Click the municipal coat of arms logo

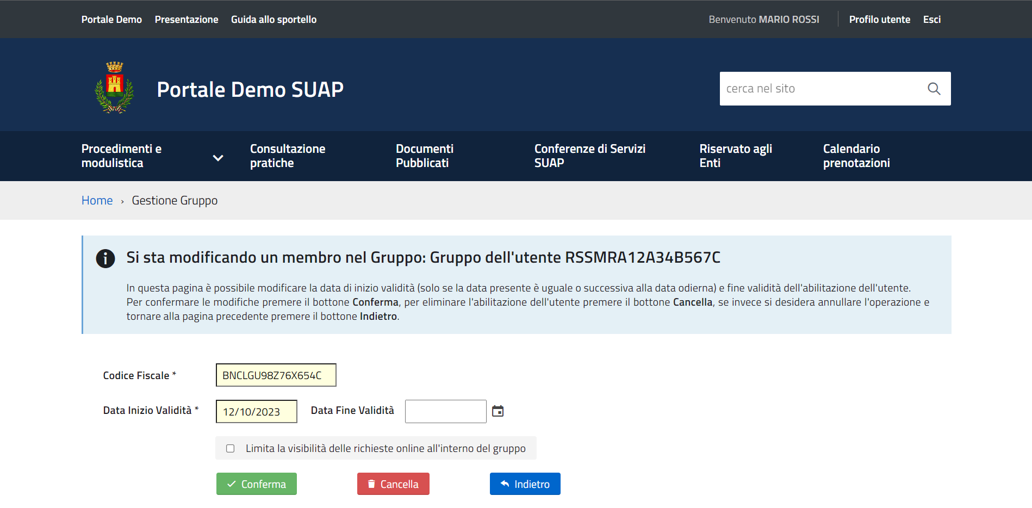[x=114, y=88]
